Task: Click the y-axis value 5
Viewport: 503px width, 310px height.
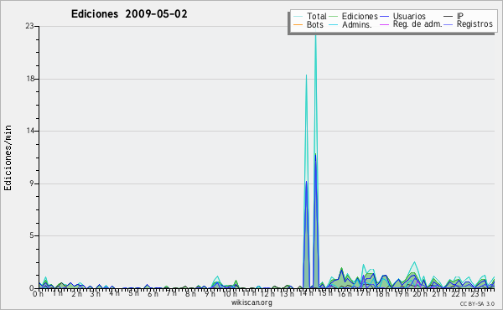Action: click(32, 235)
